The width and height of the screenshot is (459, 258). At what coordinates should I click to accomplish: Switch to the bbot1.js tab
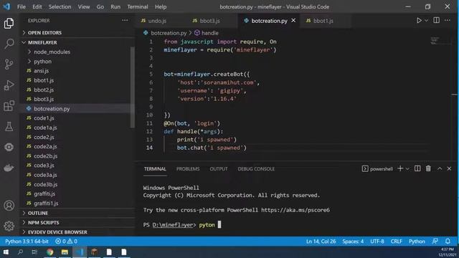[323, 21]
